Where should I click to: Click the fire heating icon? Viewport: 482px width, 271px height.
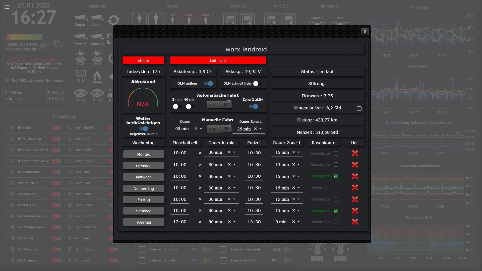pyautogui.click(x=97, y=77)
